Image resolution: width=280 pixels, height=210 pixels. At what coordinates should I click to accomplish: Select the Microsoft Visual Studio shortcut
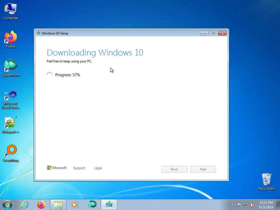point(11,100)
